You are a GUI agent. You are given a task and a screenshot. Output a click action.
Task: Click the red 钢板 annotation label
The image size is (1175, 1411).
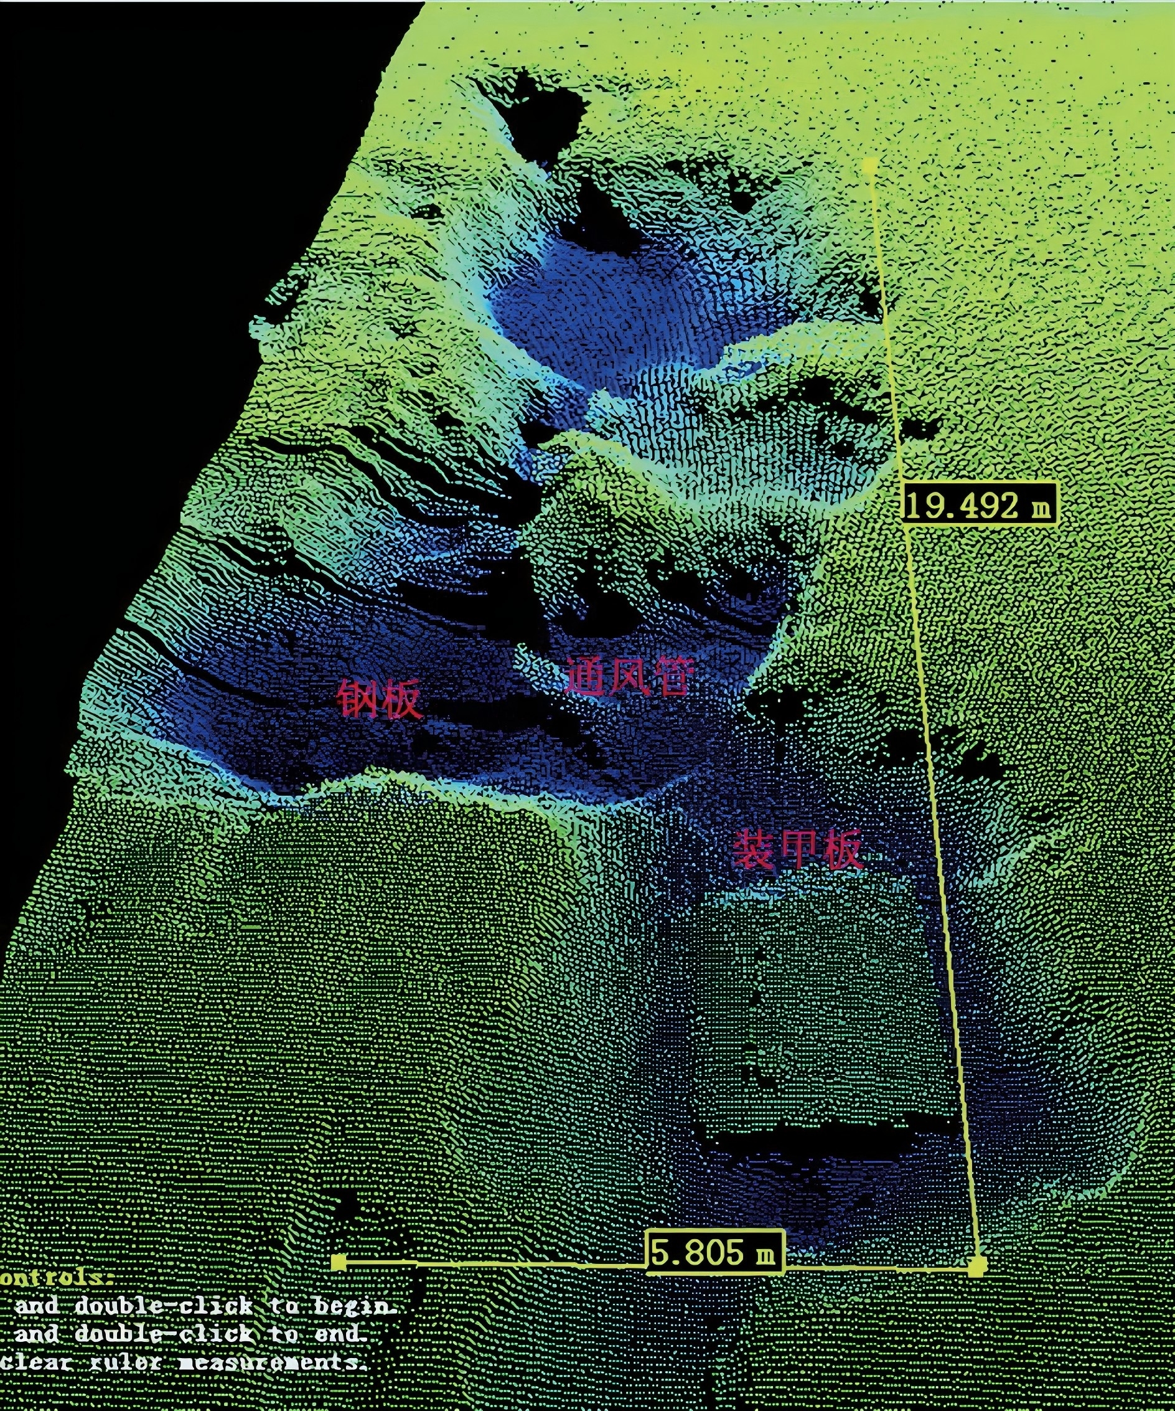tap(380, 699)
